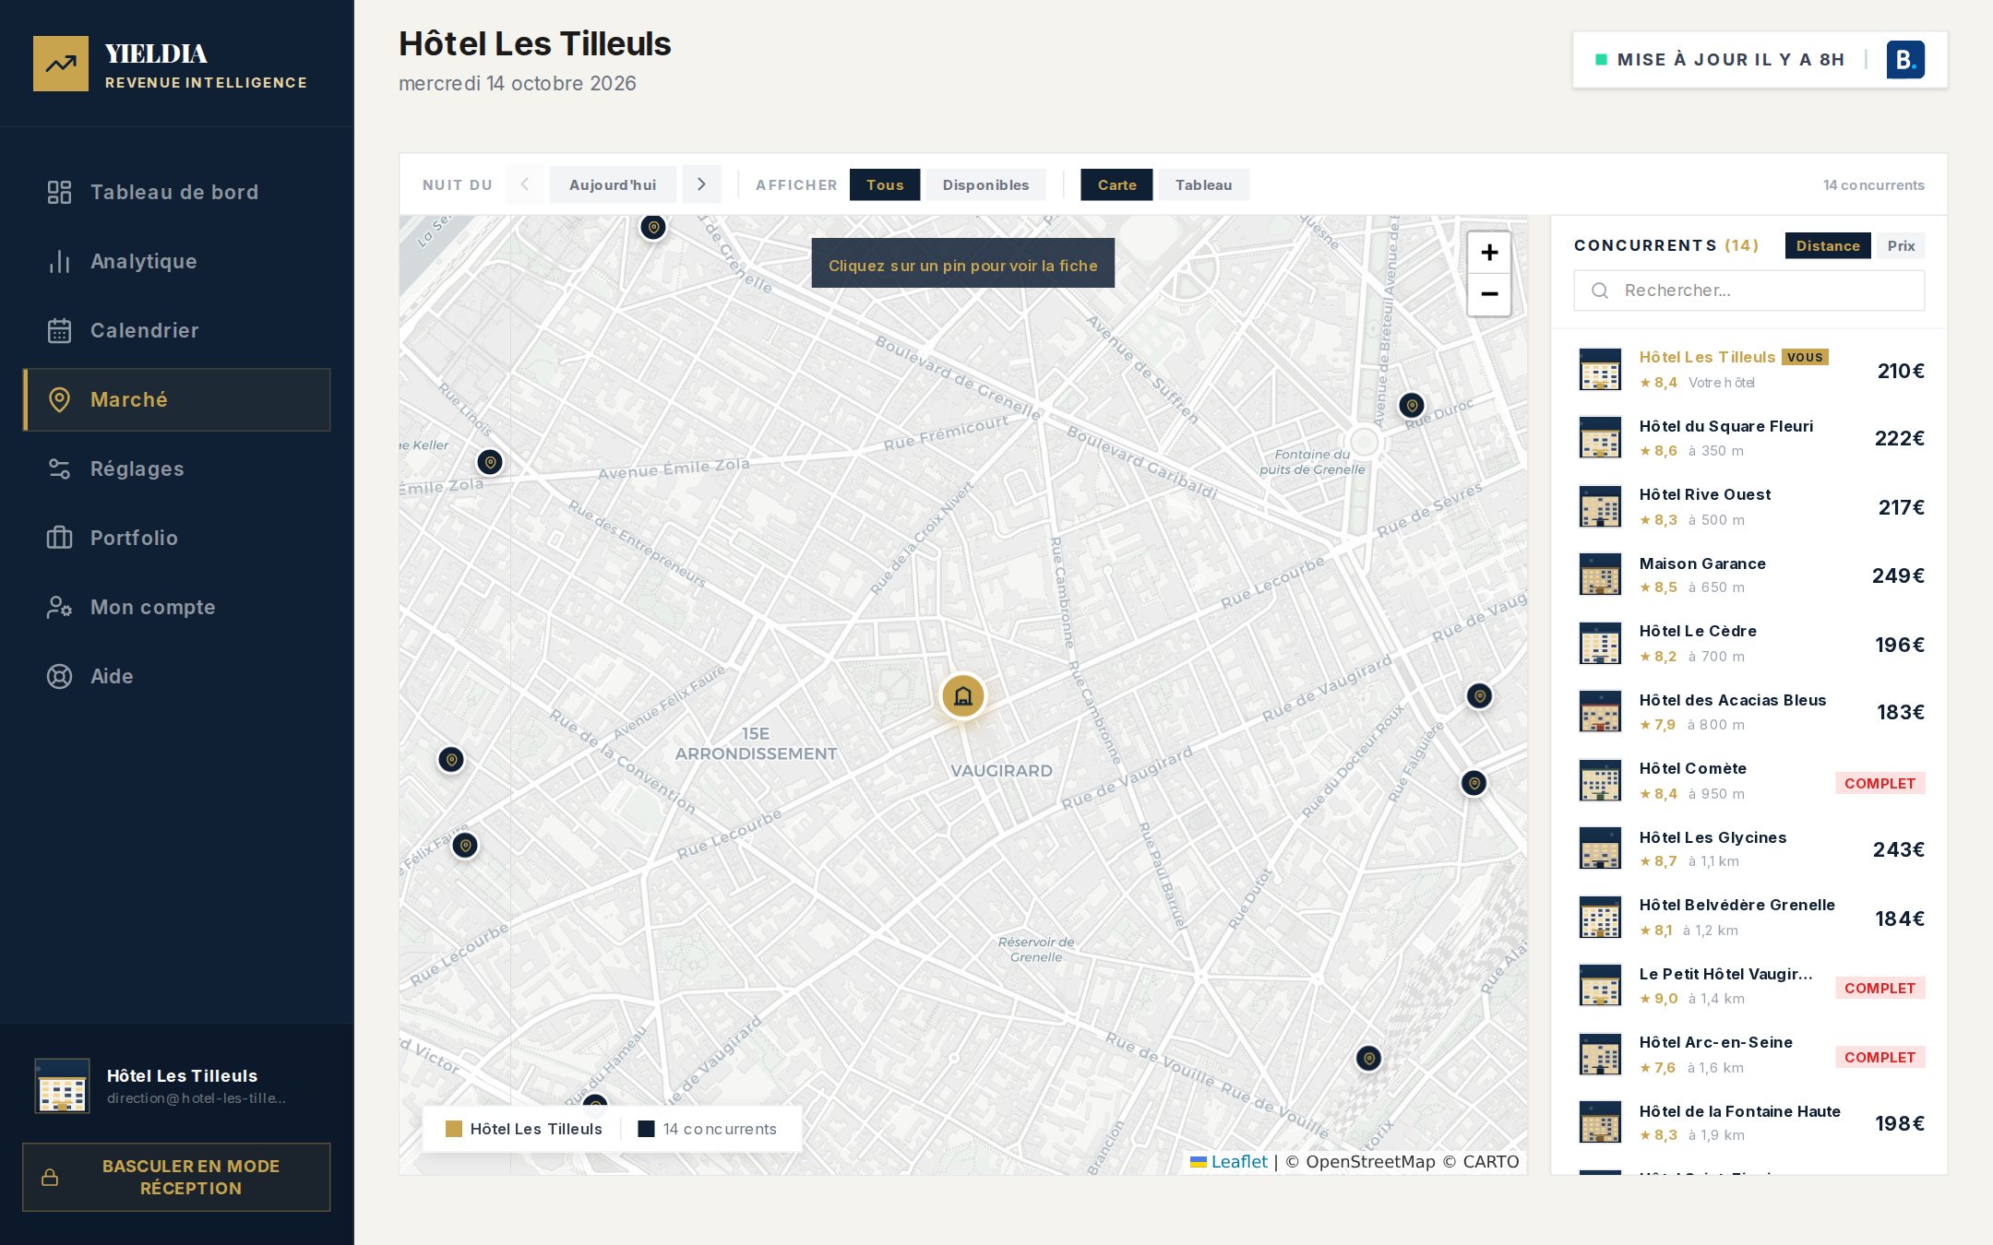Click the Aujourd'hui date button
This screenshot has height=1245, width=1993.
[x=613, y=184]
